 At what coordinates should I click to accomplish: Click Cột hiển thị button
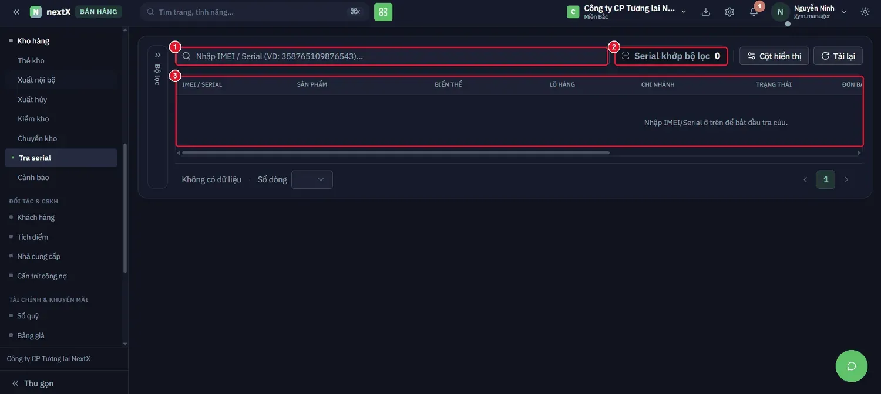point(774,56)
